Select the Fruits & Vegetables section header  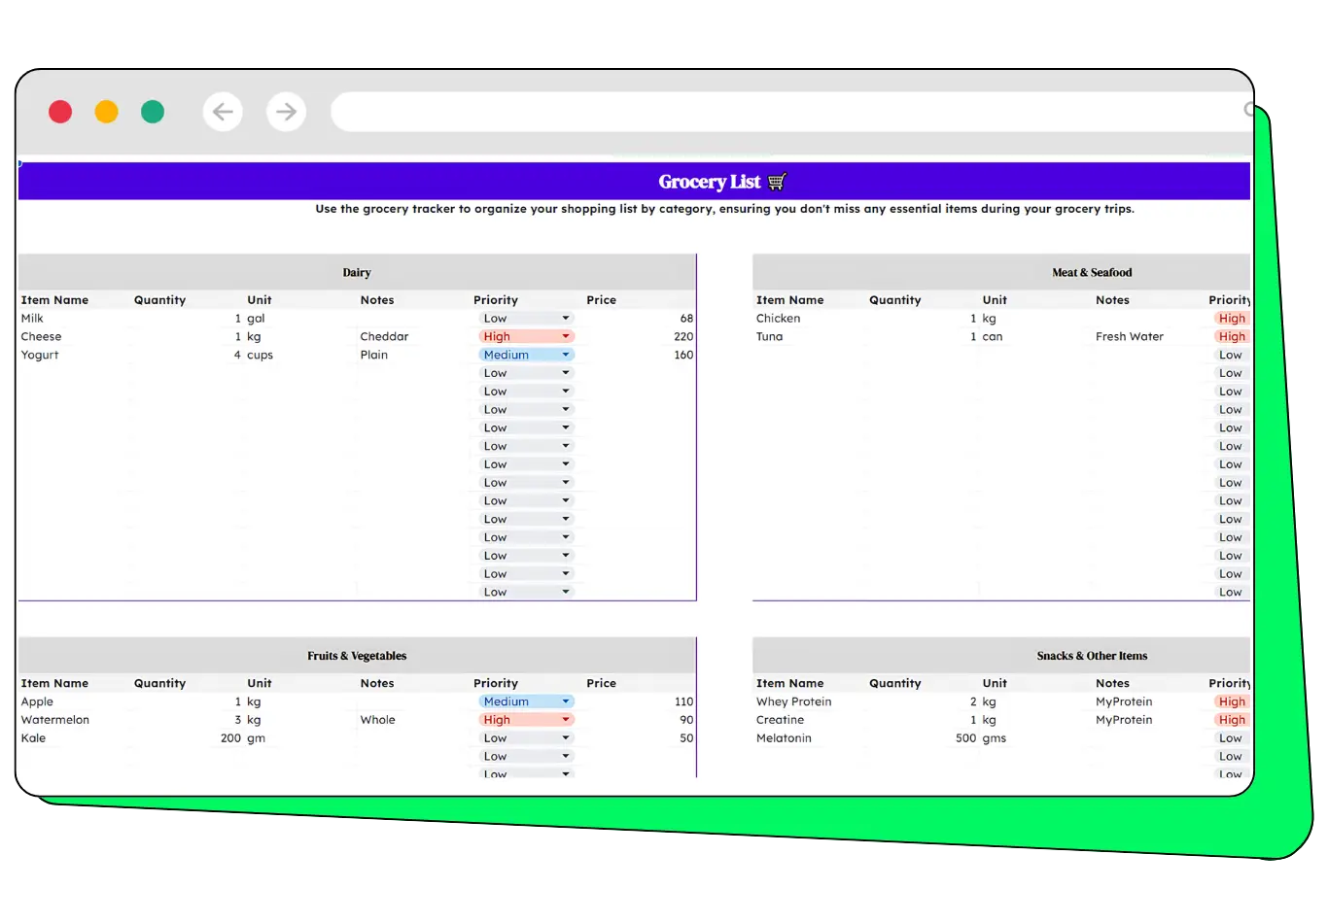[x=357, y=656]
